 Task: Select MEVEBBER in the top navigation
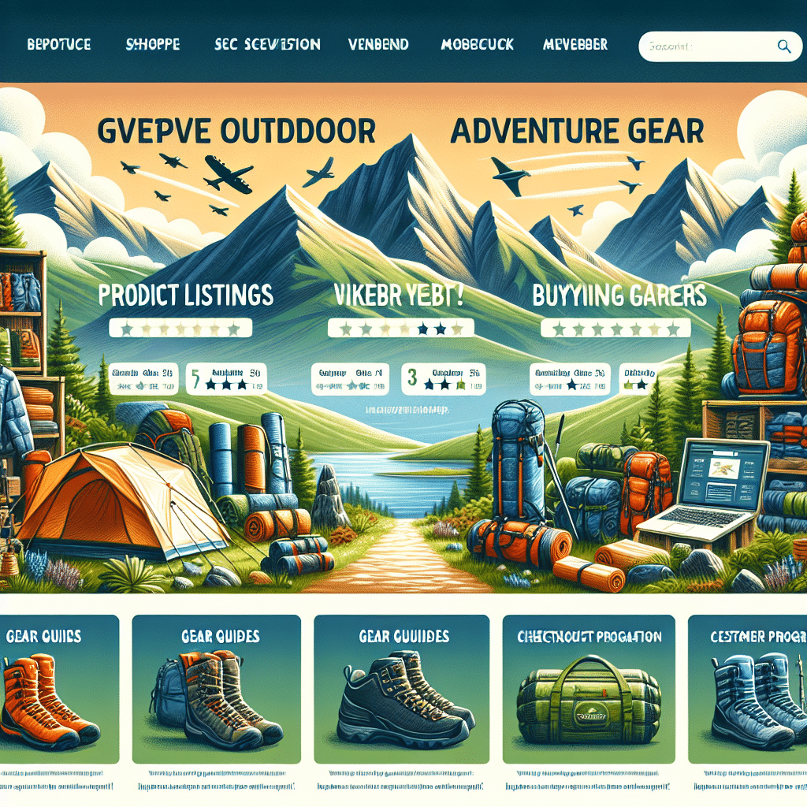(575, 45)
